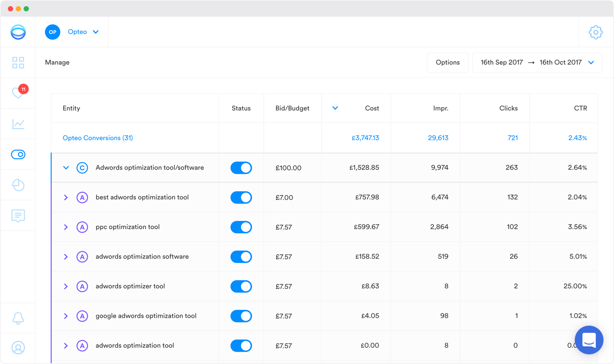This screenshot has height=364, width=614.
Task: Click clicks value 263
Action: point(512,168)
